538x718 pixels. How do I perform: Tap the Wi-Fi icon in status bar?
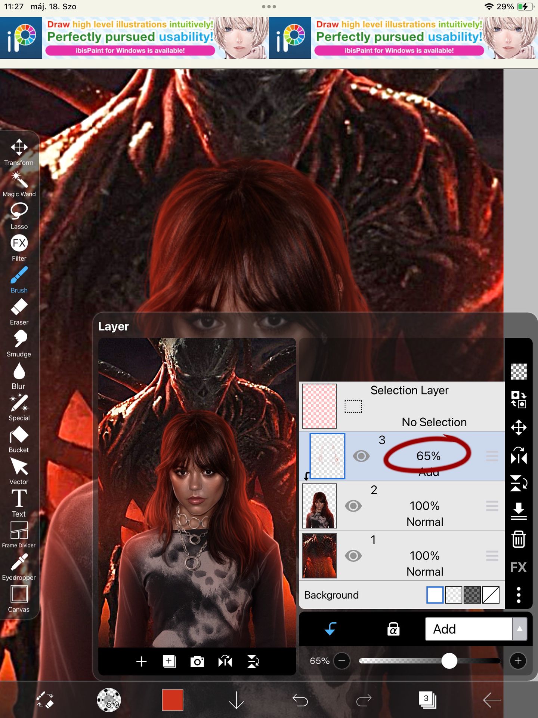point(489,7)
